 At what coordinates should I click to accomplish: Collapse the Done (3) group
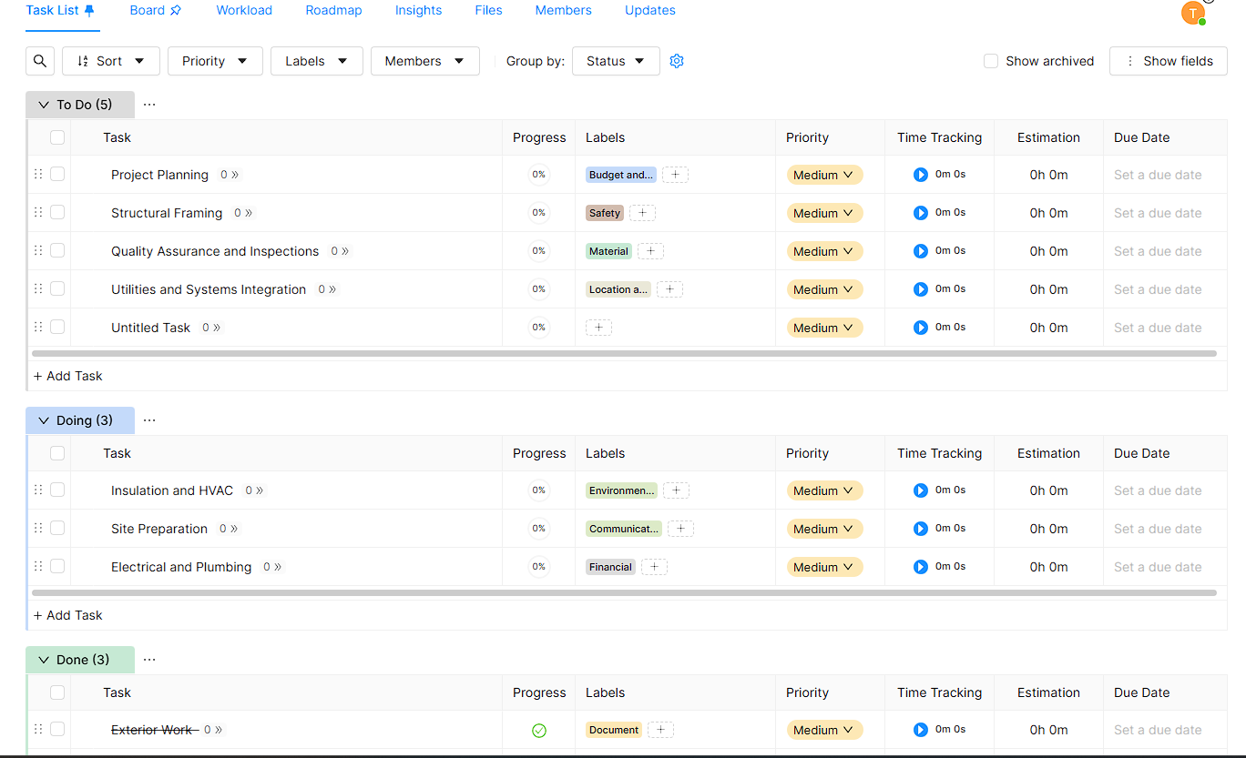click(44, 660)
